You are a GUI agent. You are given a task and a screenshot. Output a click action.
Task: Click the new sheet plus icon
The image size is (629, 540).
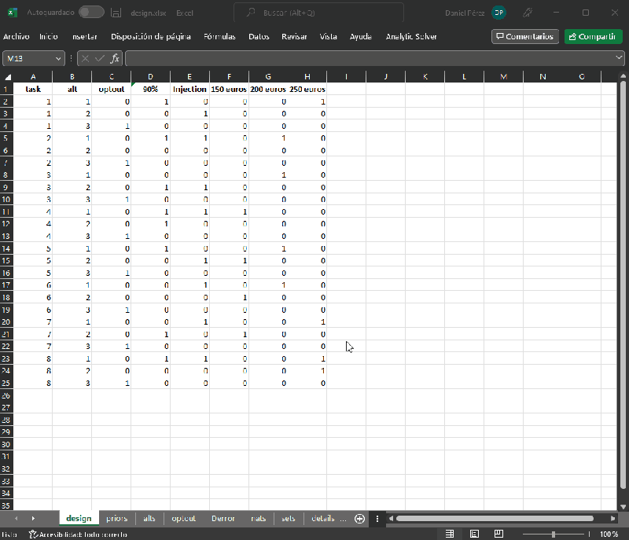pyautogui.click(x=360, y=519)
